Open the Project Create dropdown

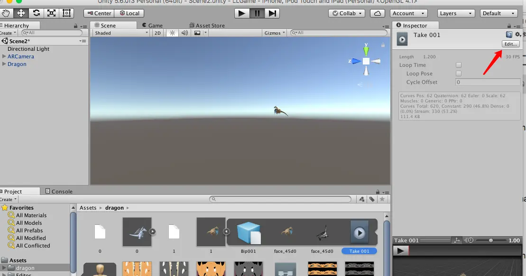[9, 199]
